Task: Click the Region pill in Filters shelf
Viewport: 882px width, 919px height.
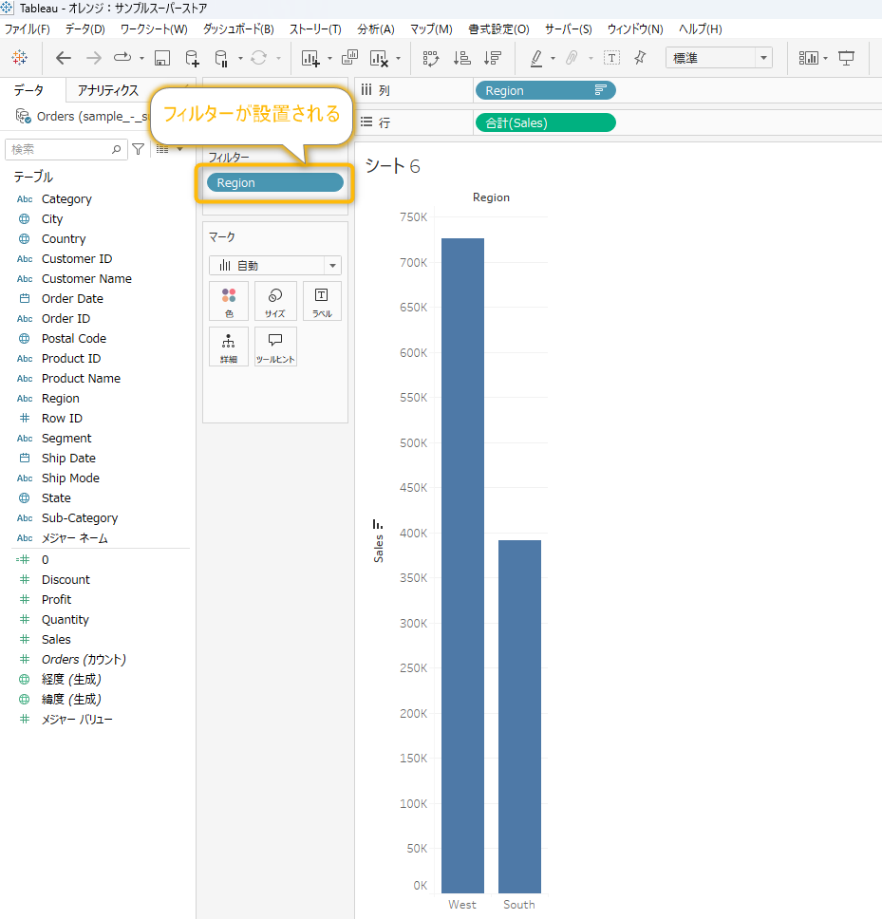Action: pyautogui.click(x=275, y=182)
